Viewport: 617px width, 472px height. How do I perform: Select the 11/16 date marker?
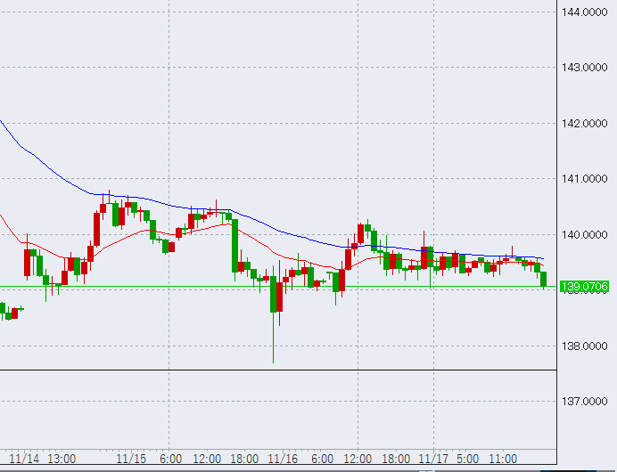pyautogui.click(x=283, y=459)
